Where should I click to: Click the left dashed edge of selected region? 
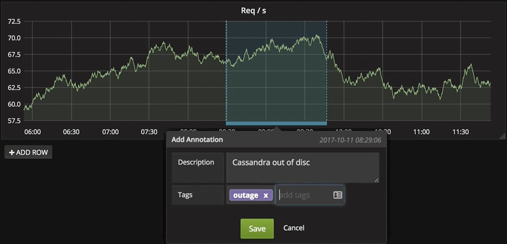point(226,71)
